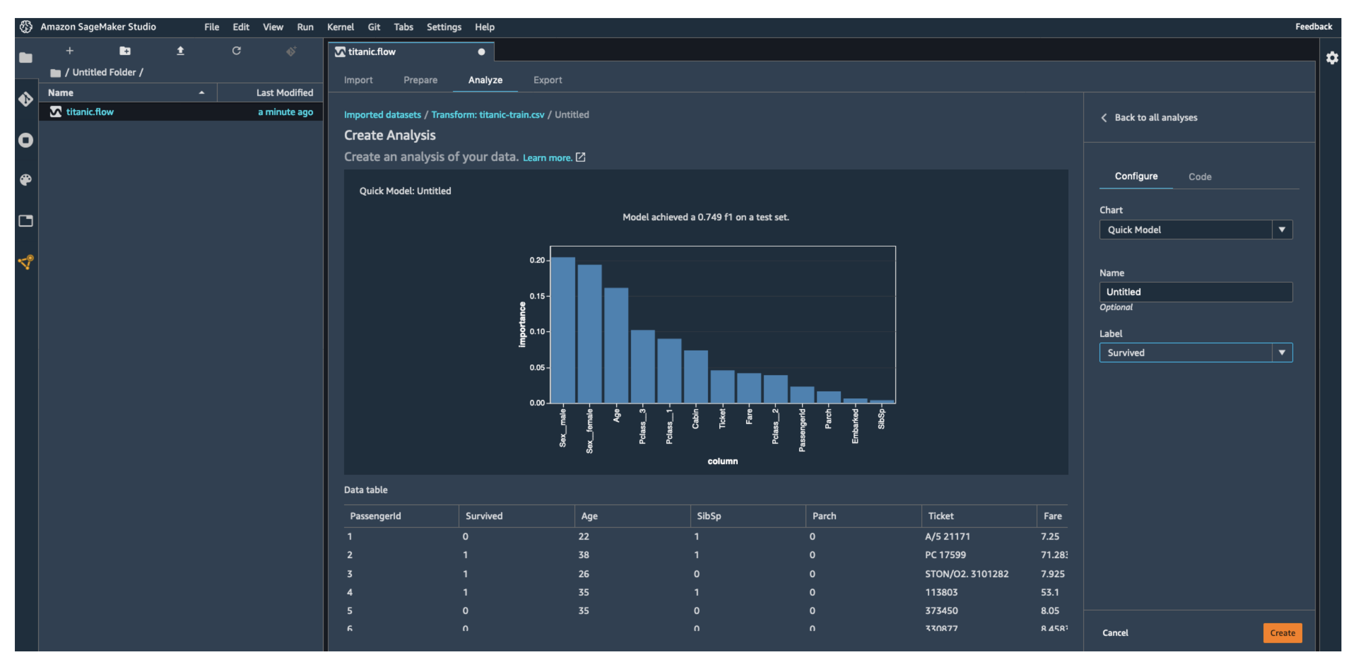Refresh the file list
Image resolution: width=1360 pixels, height=662 pixels.
pyautogui.click(x=237, y=51)
